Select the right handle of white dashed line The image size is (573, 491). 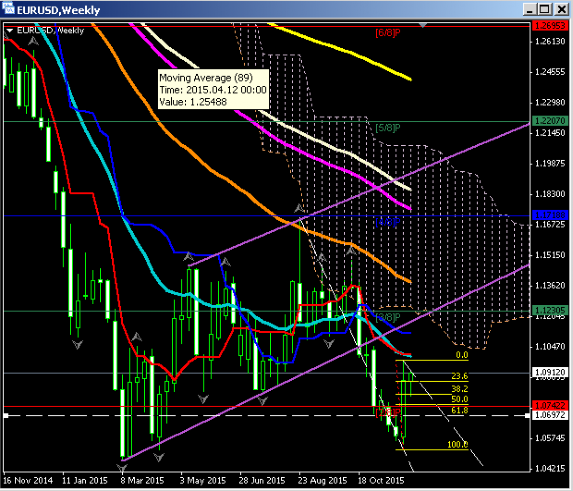[x=527, y=416]
